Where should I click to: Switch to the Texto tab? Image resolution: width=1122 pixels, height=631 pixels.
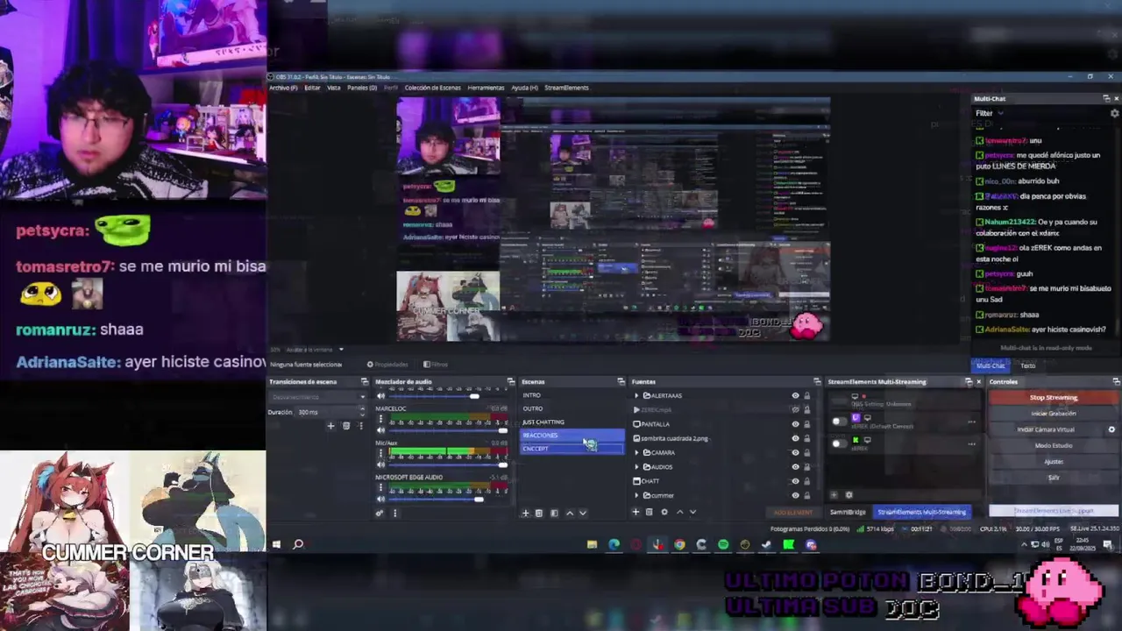tap(1027, 365)
